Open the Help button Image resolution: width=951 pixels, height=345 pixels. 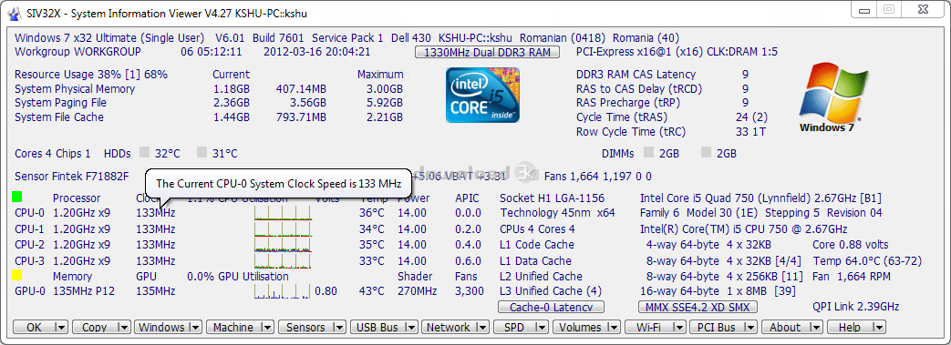coord(856,328)
